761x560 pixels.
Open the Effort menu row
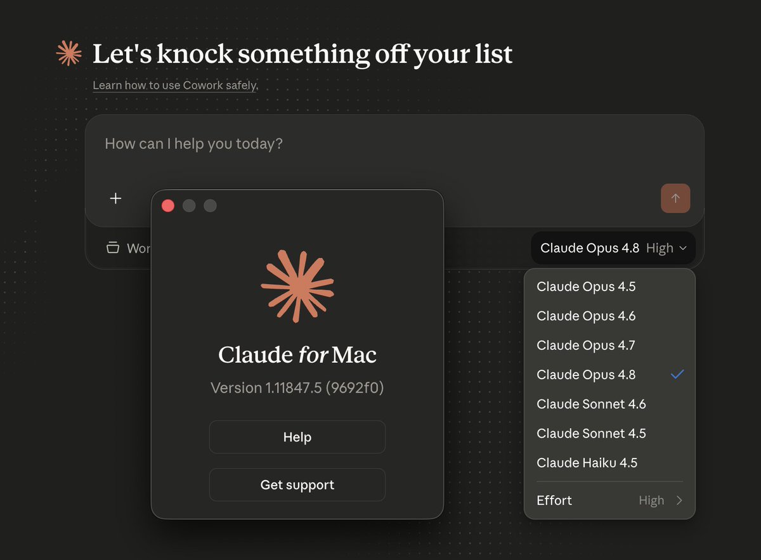(x=609, y=500)
